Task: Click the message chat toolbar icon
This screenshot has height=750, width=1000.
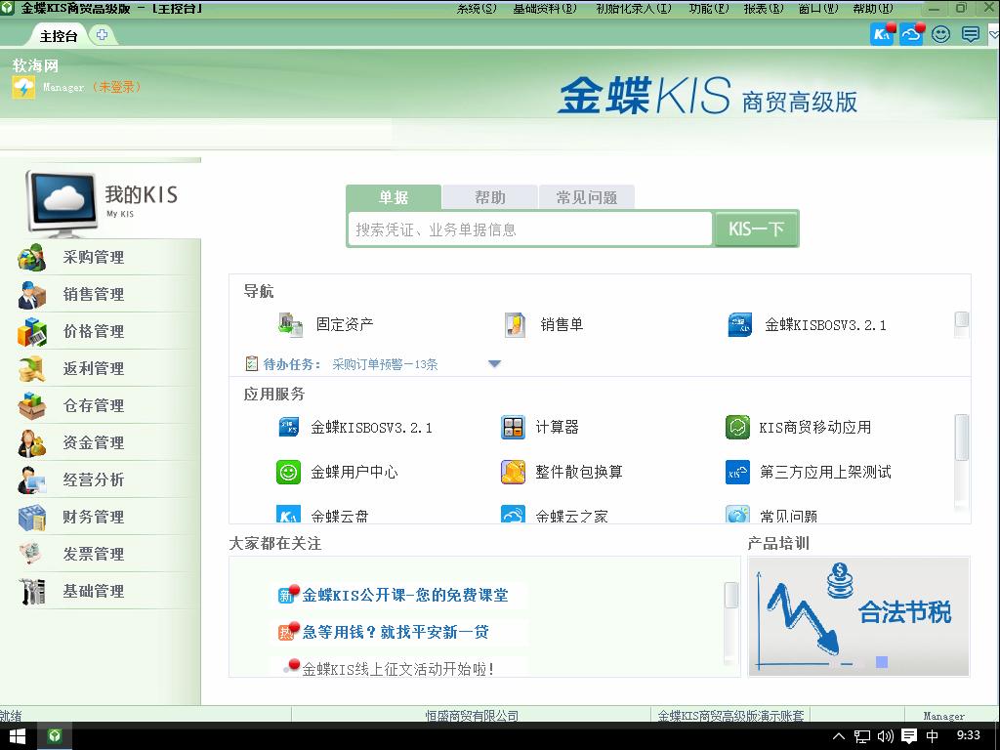Action: (971, 34)
